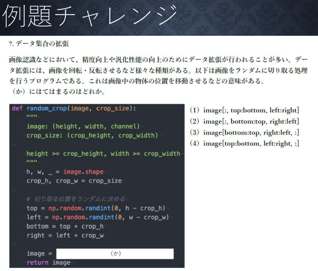Click the h, w, _ = image.shape line
318x271 pixels.
coord(65,172)
